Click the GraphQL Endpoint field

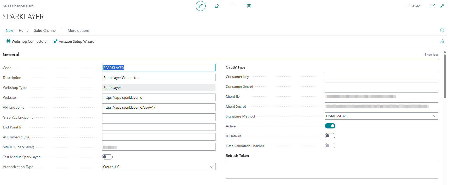(159, 117)
